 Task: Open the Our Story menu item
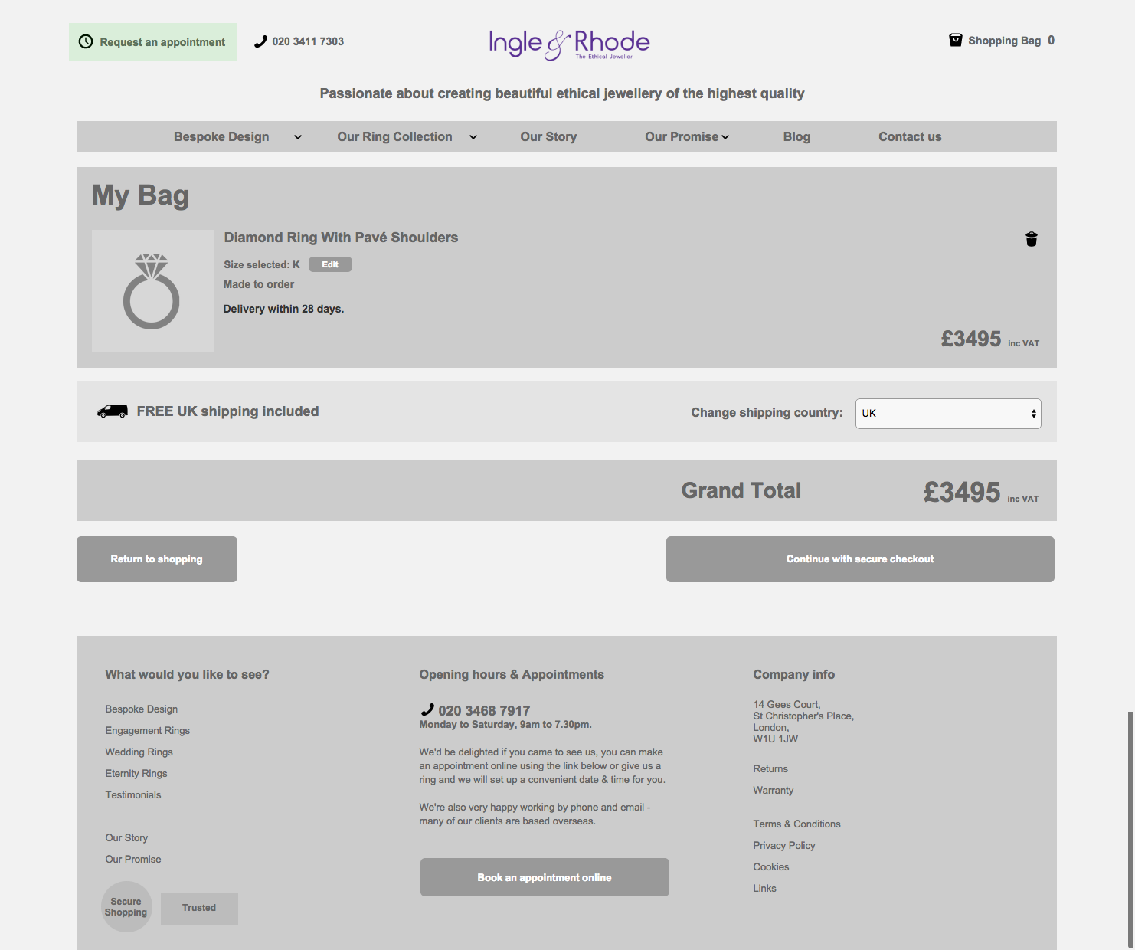[548, 137]
